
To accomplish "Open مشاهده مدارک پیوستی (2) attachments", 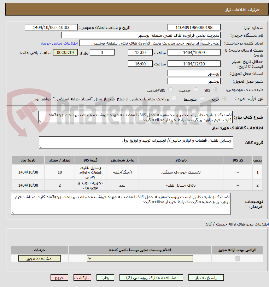I will click(151, 278).
